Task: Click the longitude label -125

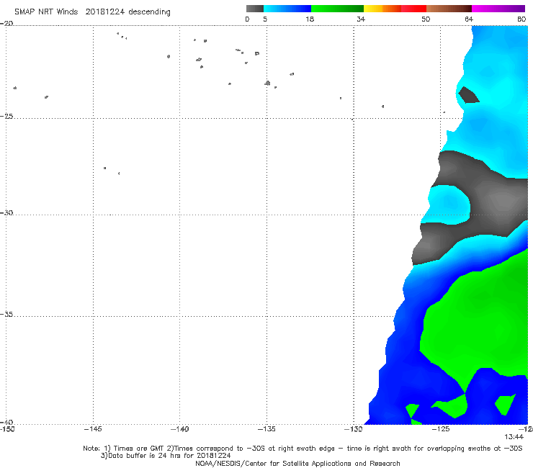Action: pos(441,429)
